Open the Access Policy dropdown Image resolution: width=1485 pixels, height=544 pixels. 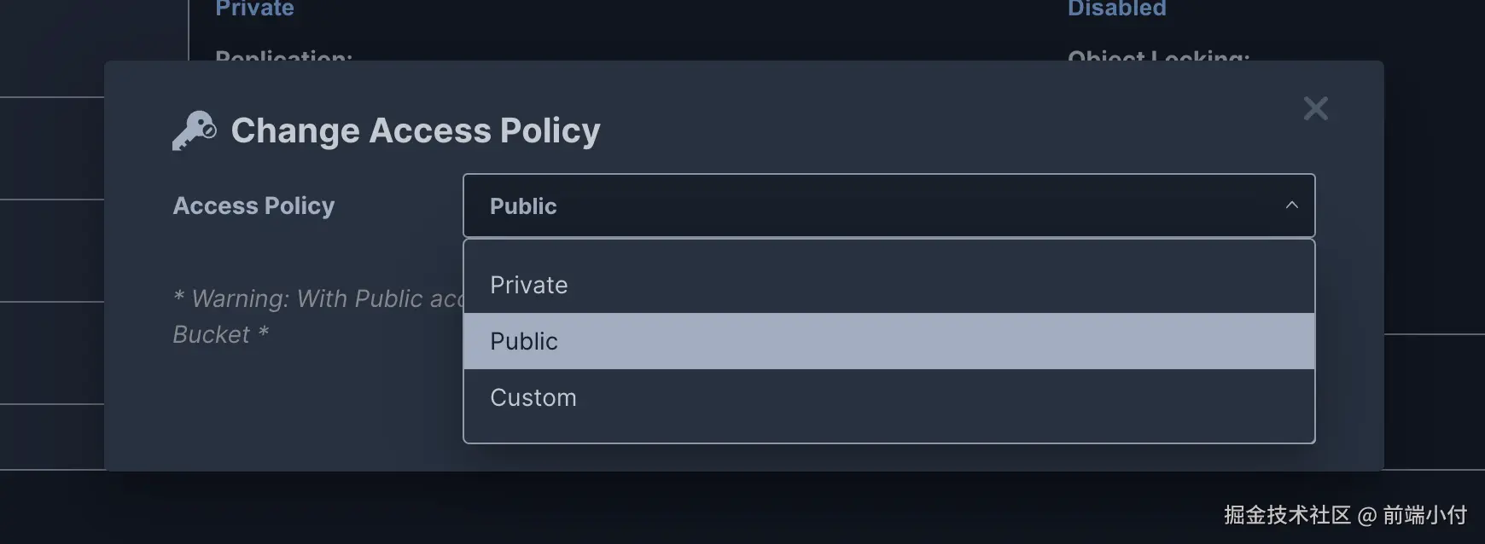coord(888,205)
